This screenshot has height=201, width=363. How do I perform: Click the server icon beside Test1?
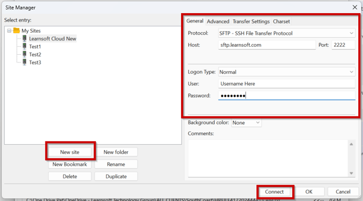click(x=24, y=46)
